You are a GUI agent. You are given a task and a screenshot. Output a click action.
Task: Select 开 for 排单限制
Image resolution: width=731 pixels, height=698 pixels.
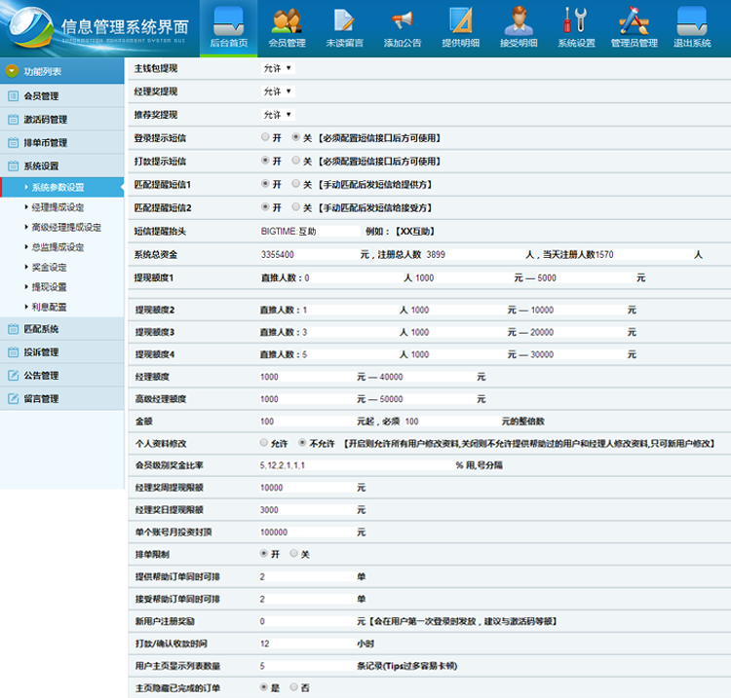[x=264, y=553]
